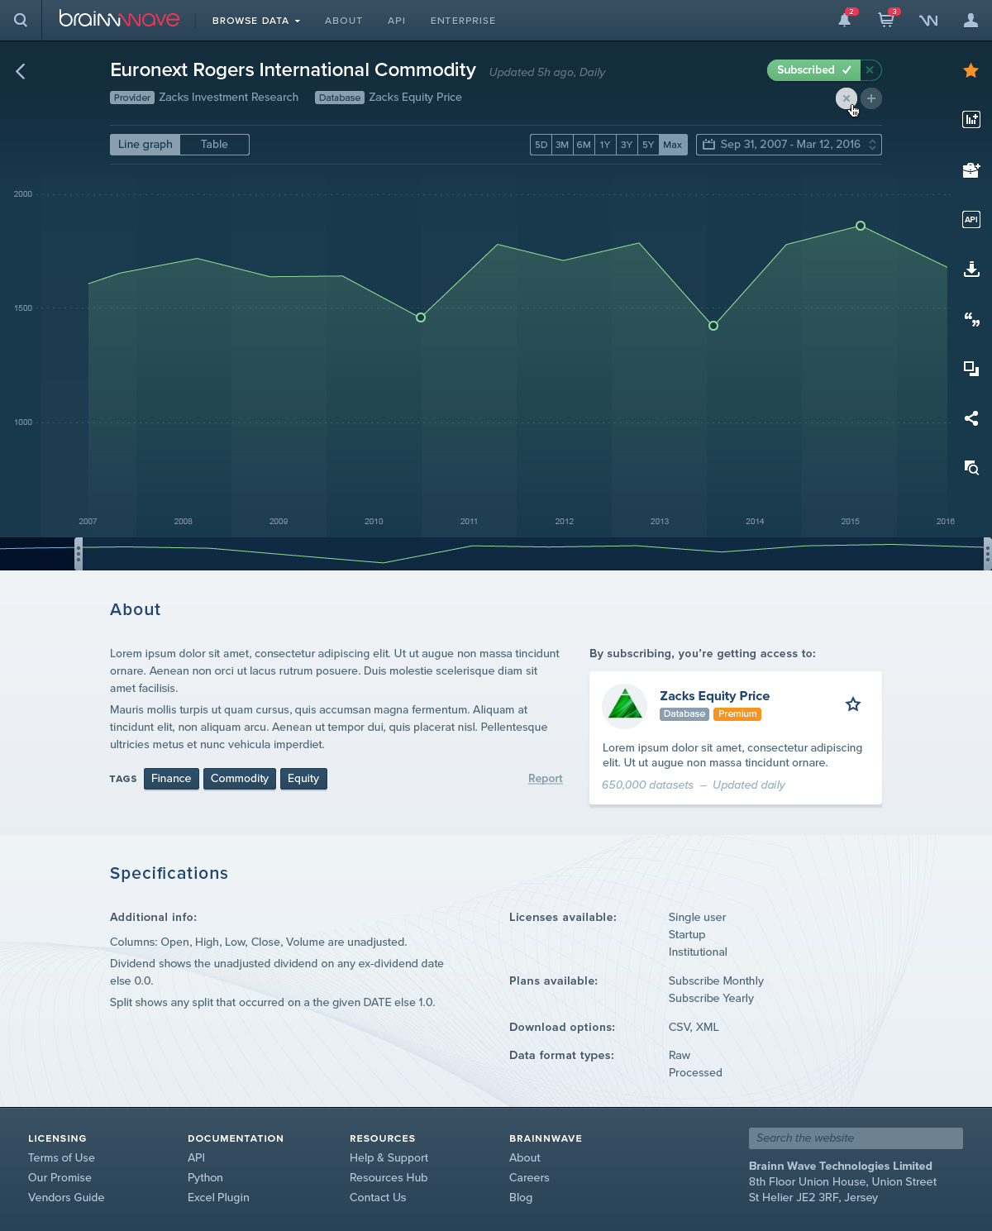
Task: Open Vendors Guide footer link
Action: point(66,1198)
